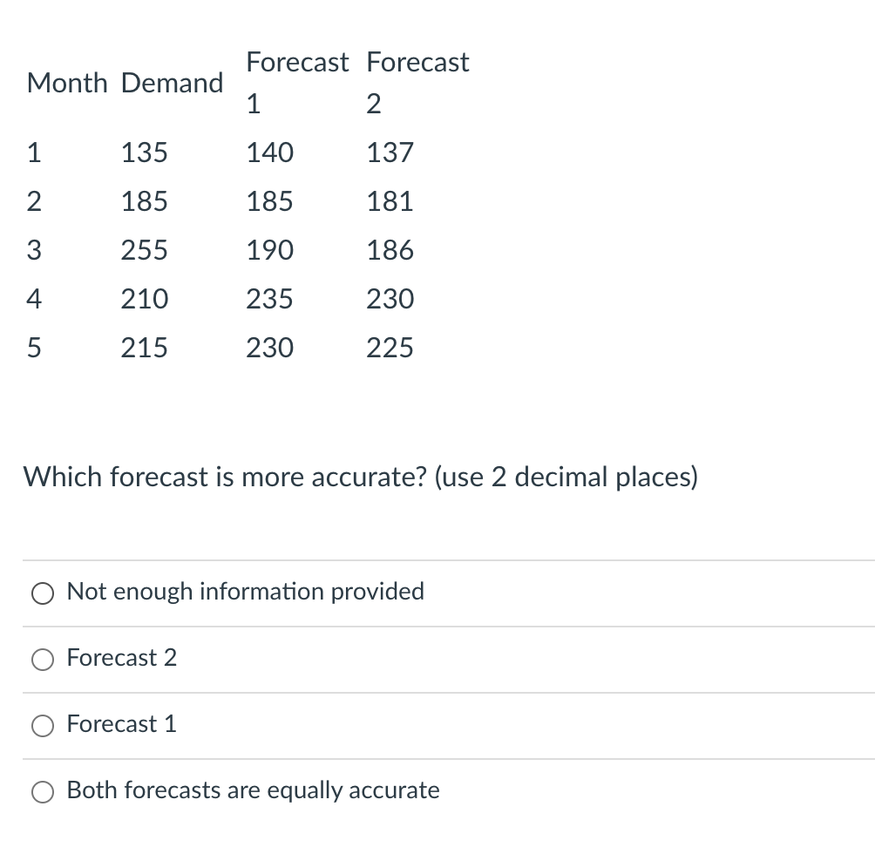Click the 'Not enough information provided' text
The width and height of the screenshot is (875, 854).
coord(247,593)
